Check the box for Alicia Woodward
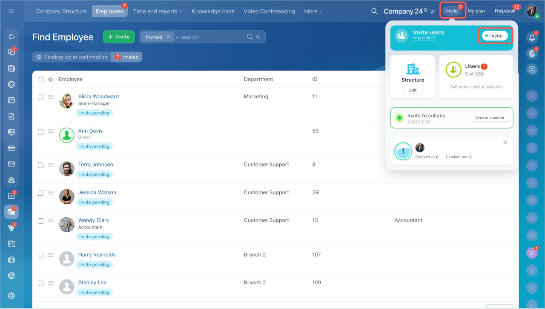The image size is (545, 309). coord(40,97)
